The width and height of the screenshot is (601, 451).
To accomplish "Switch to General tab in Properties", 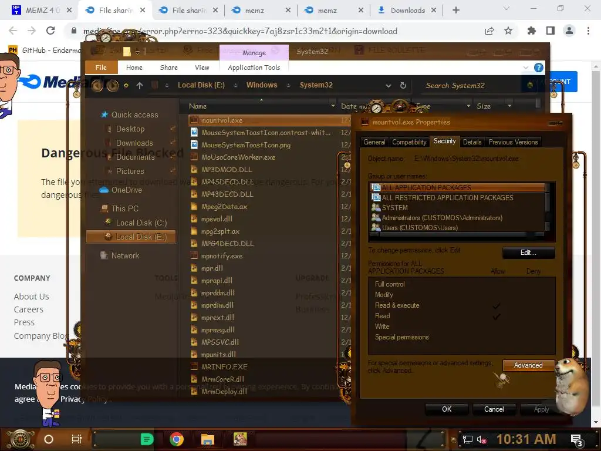I will [x=374, y=142].
